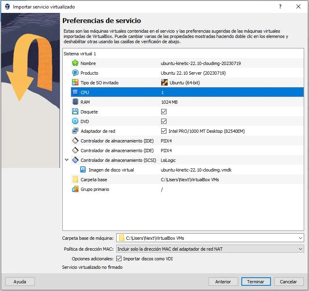The image size is (309, 291).
Task: Click the Tipo de SO invitado icon
Action: coord(75,82)
